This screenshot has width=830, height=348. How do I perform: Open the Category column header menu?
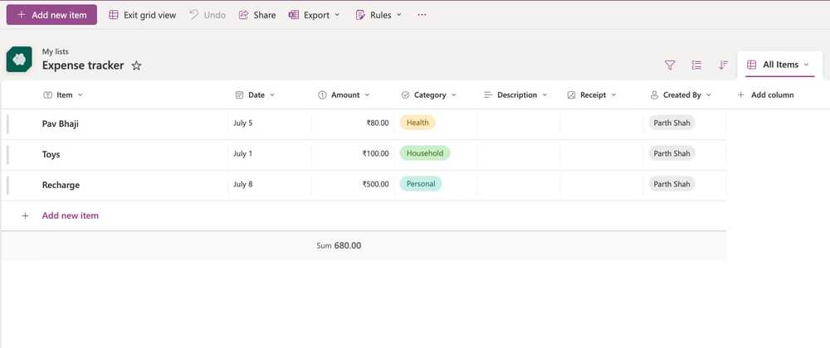(429, 95)
